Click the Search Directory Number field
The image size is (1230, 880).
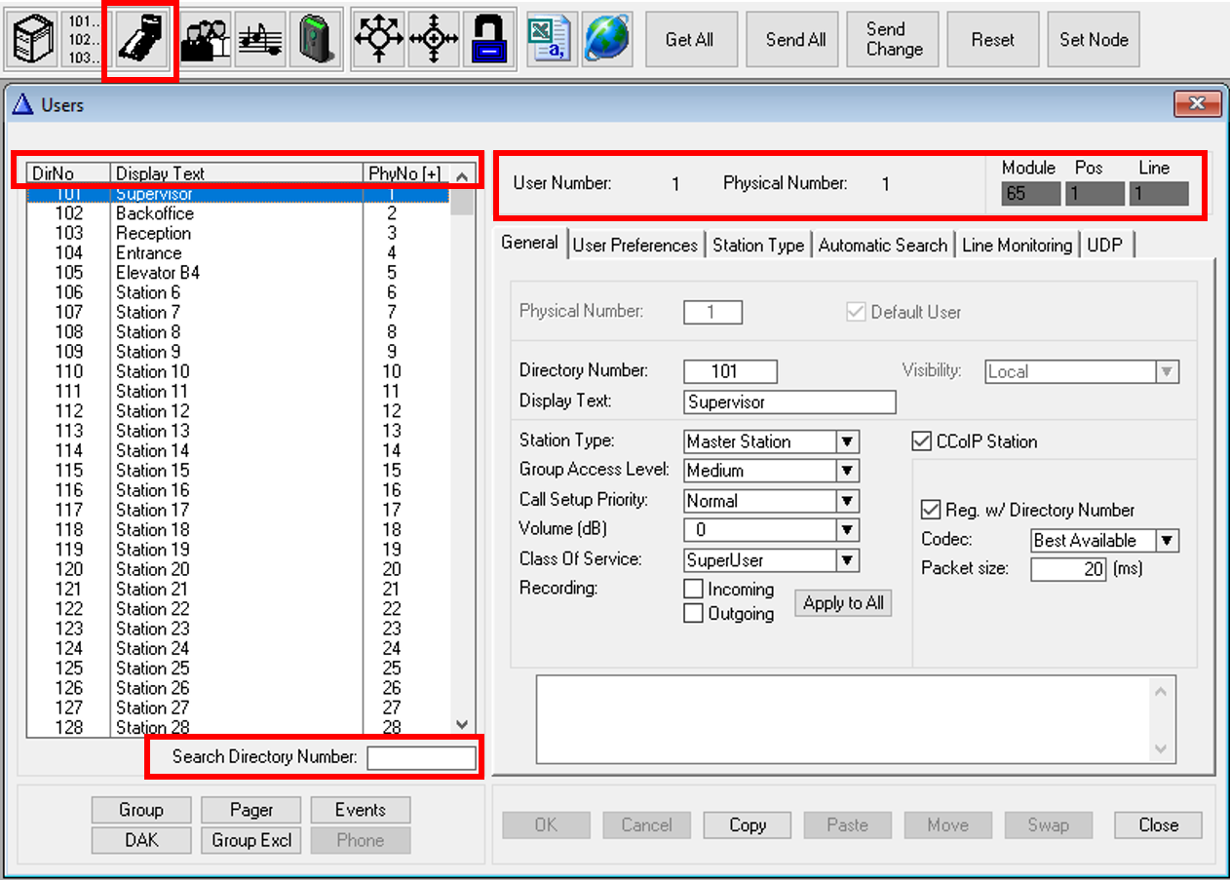[421, 757]
